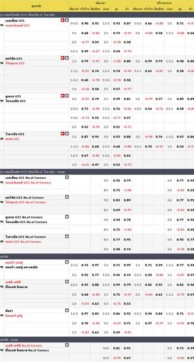
Task: Toggle favorite star on โรมาเนีย U21 vs สเปน U21
Action: (x=67, y=133)
